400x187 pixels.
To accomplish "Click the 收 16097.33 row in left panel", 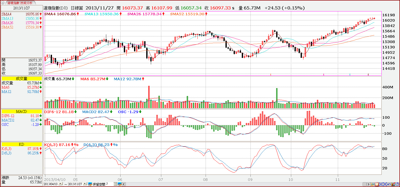I will pos(21,73).
